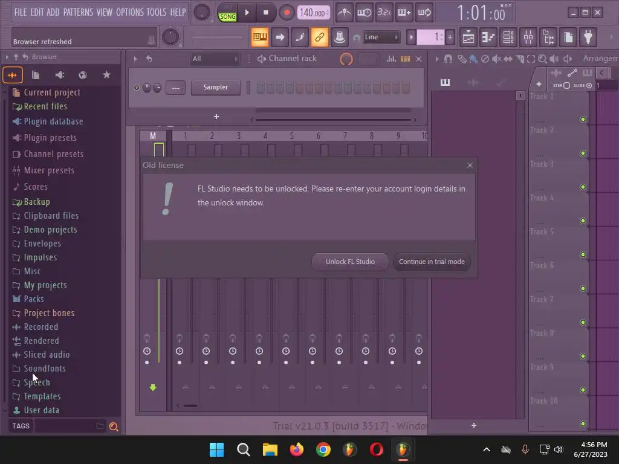Select playlist magnet snap icon
The height and width of the screenshot is (464, 619).
pos(448,59)
